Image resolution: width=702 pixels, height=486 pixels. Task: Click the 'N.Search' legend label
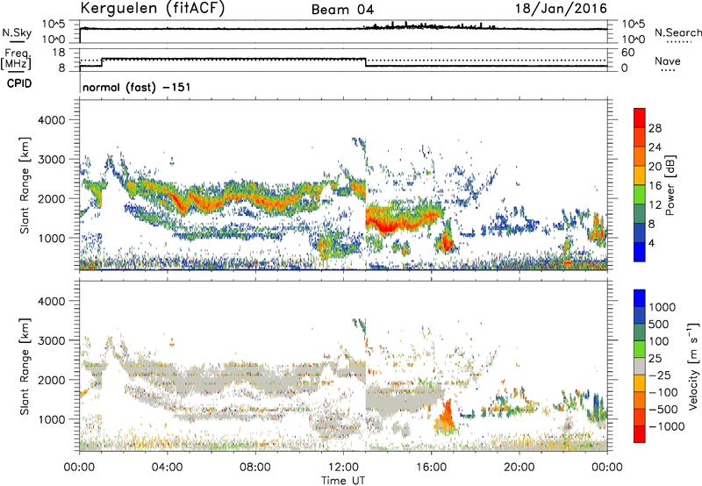pyautogui.click(x=677, y=32)
